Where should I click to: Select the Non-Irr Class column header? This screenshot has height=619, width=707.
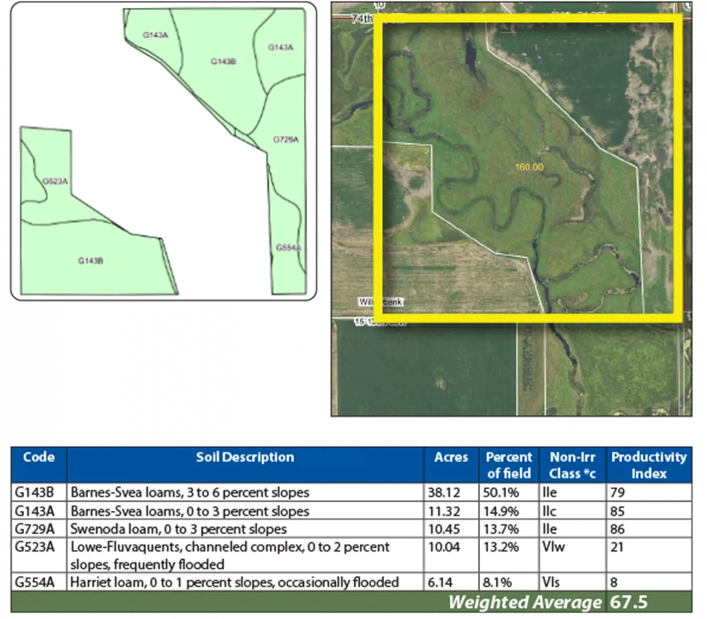point(572,465)
